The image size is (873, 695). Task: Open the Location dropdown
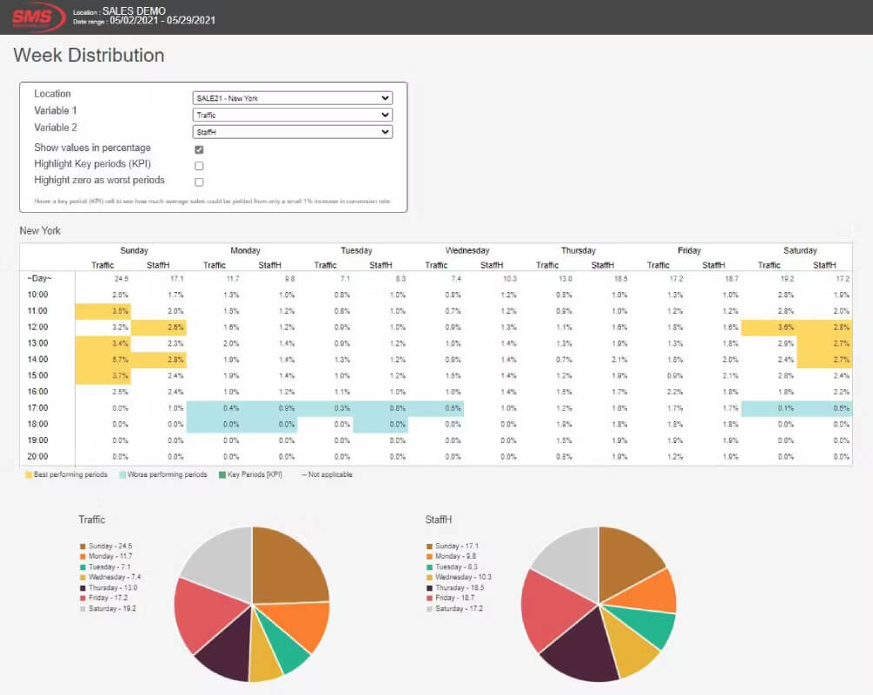(292, 98)
